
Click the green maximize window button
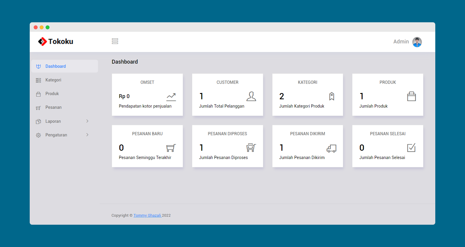48,27
